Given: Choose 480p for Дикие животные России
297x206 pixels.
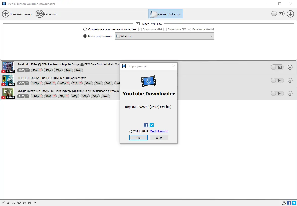Looking at the screenshot, I should tap(75, 96).
